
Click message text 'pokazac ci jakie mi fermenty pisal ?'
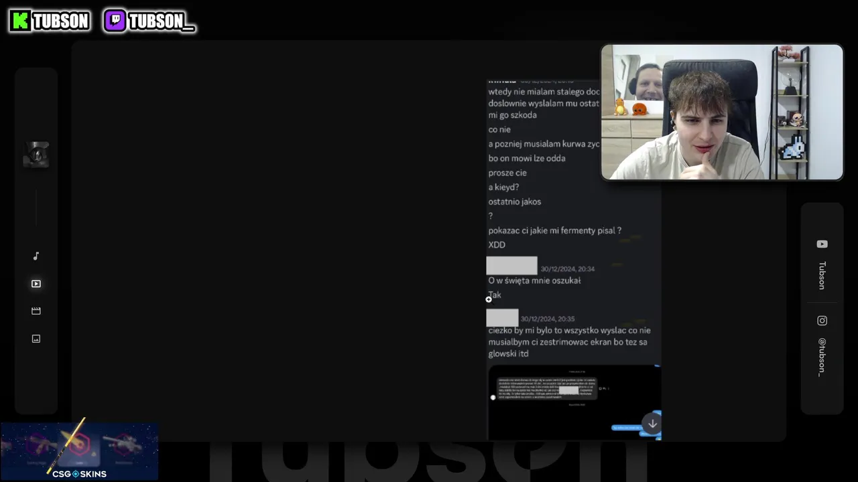(555, 230)
